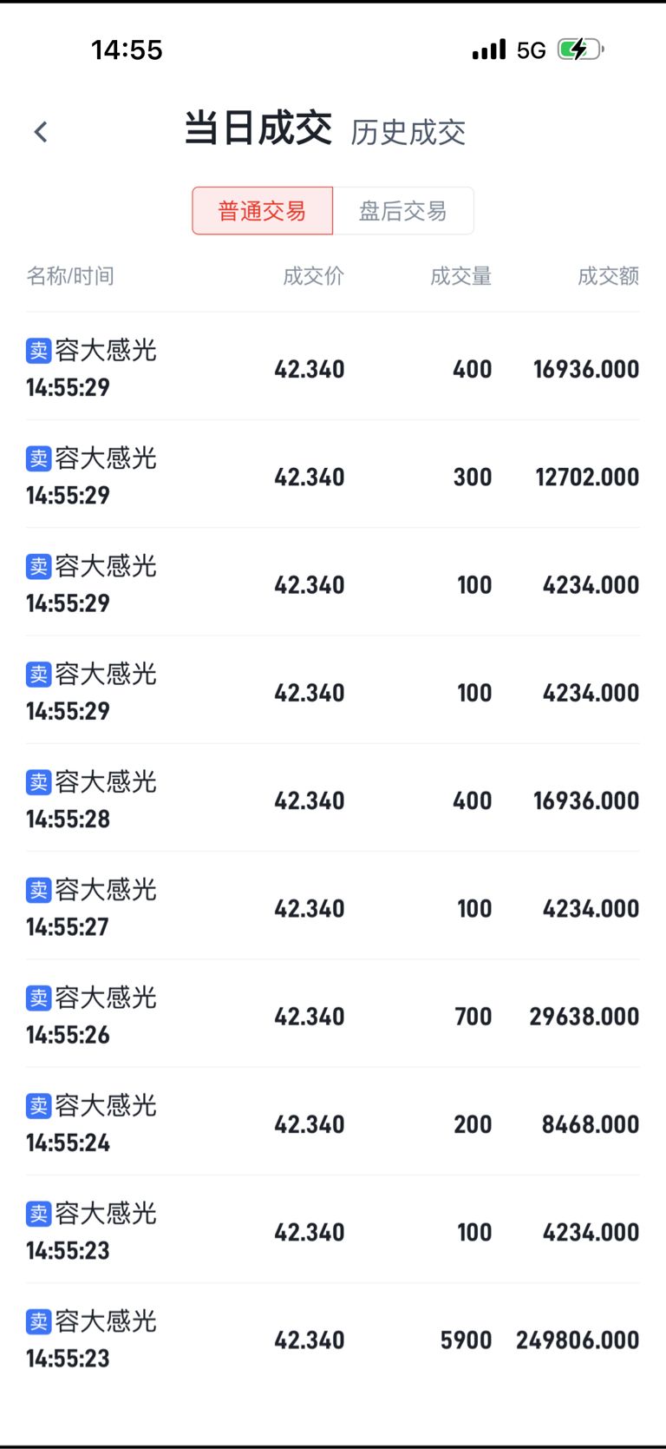Screen dimensions: 666x1449
Task: Tap the 成交额 column header
Action: pyautogui.click(x=608, y=276)
